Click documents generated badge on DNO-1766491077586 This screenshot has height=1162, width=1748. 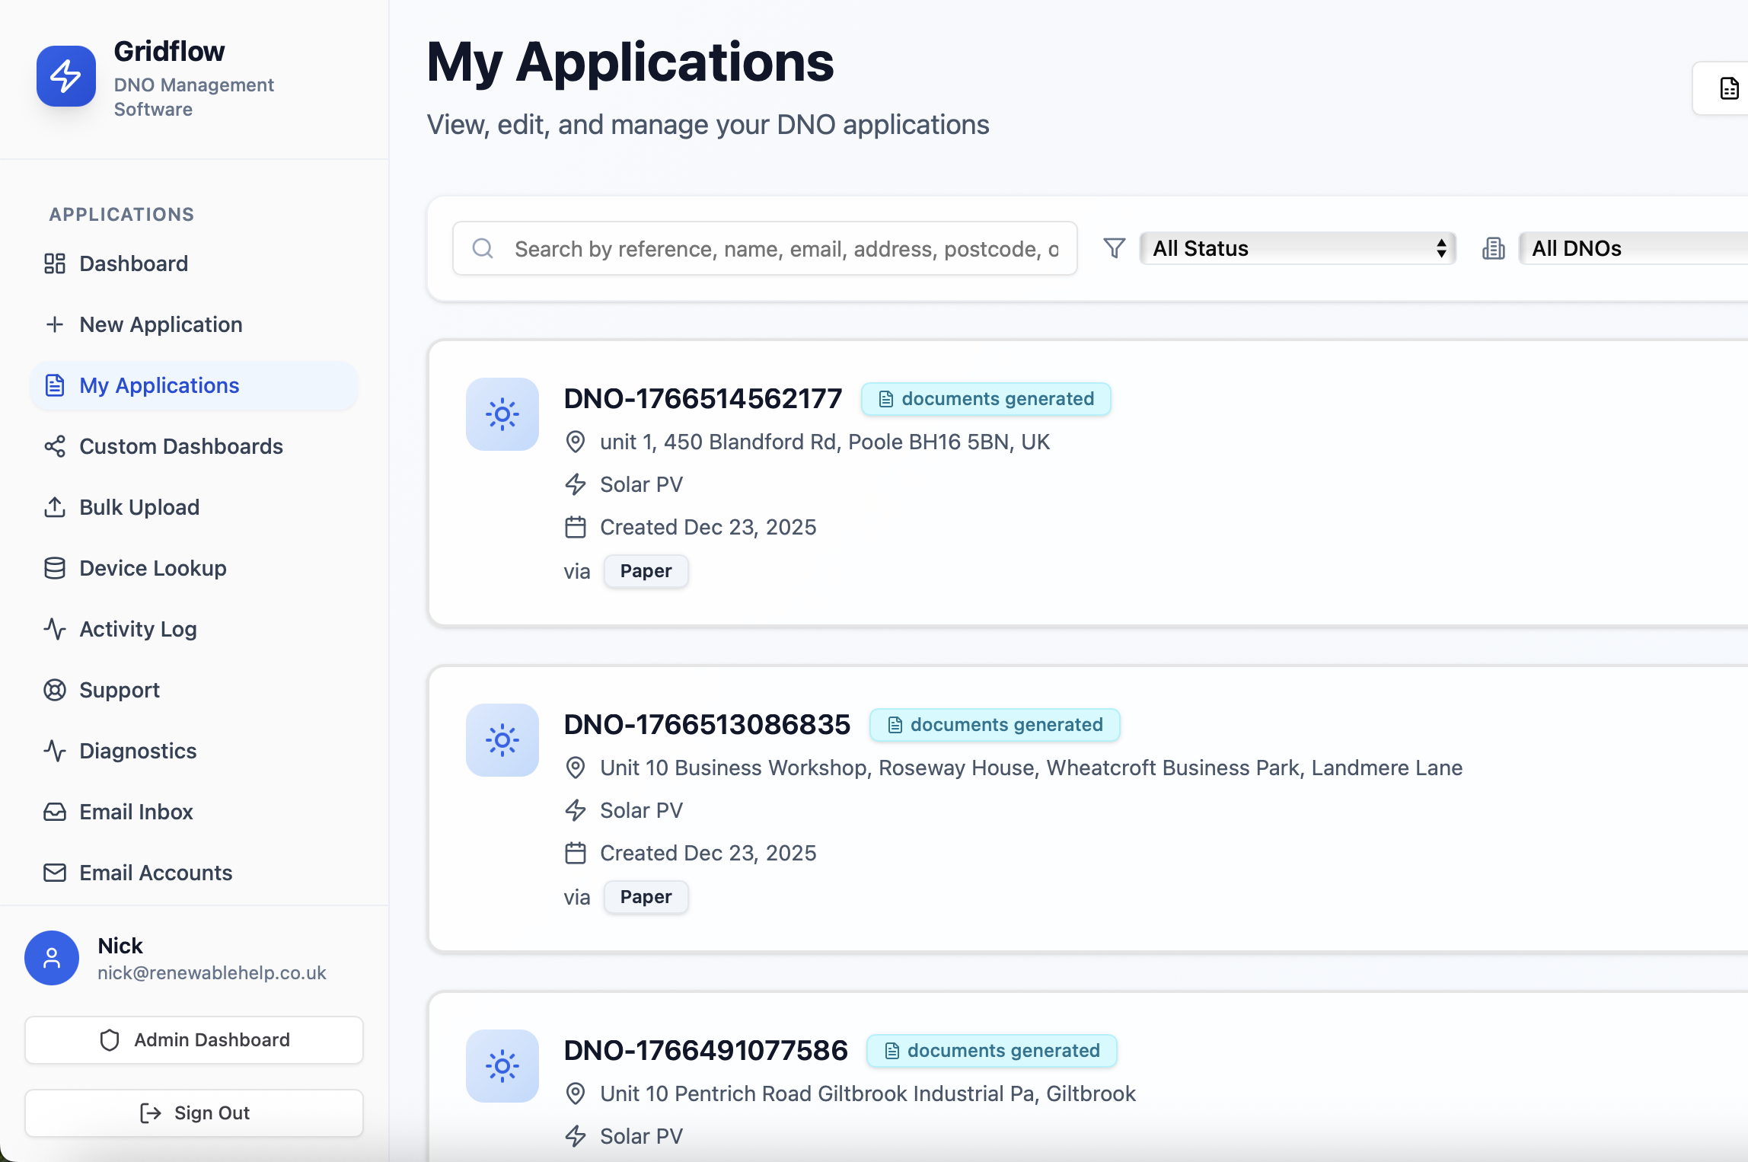tap(992, 1051)
